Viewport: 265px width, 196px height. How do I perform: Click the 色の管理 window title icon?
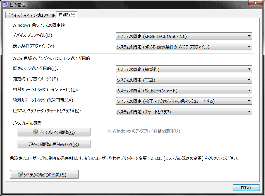pos(5,4)
